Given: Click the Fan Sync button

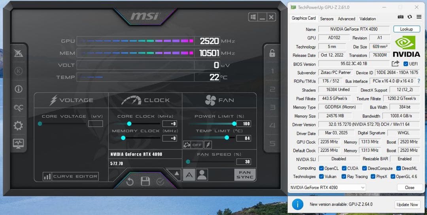Looking at the screenshot, I should [x=245, y=175].
